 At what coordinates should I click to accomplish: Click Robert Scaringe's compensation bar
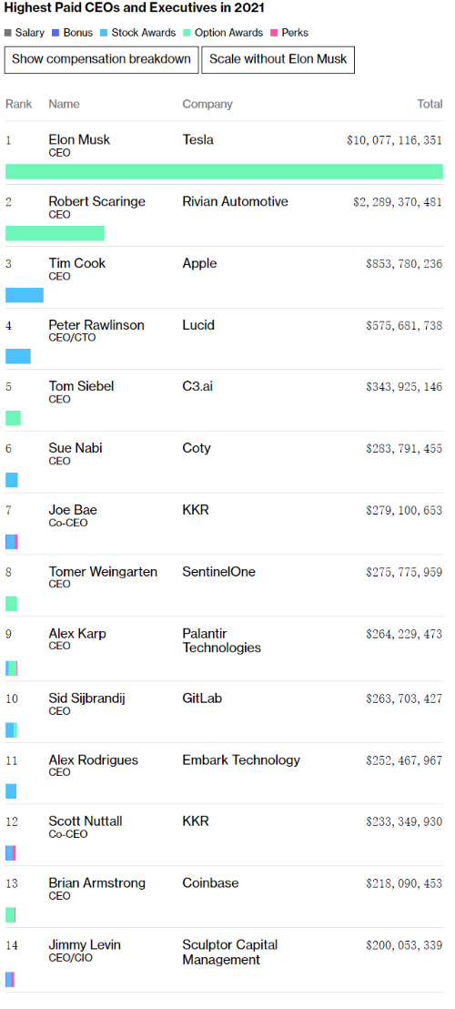coord(55,233)
